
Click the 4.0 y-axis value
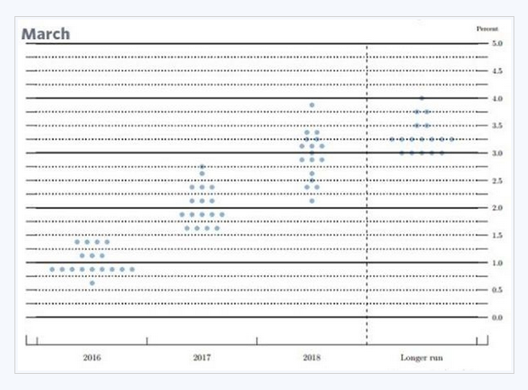[x=497, y=99]
